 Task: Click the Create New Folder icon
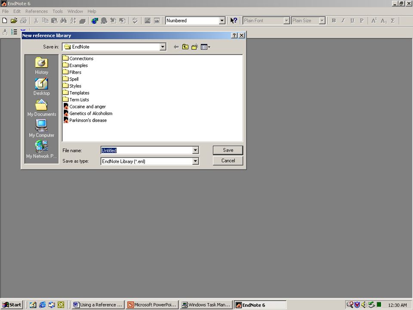(x=194, y=47)
